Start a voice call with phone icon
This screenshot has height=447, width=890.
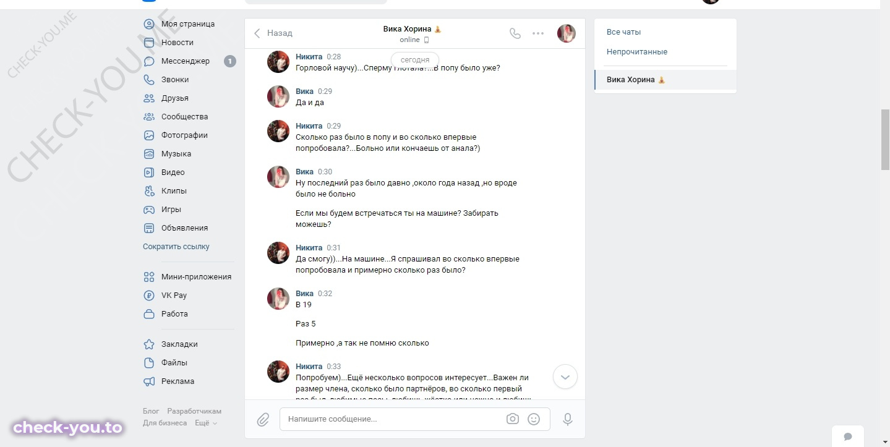point(515,33)
